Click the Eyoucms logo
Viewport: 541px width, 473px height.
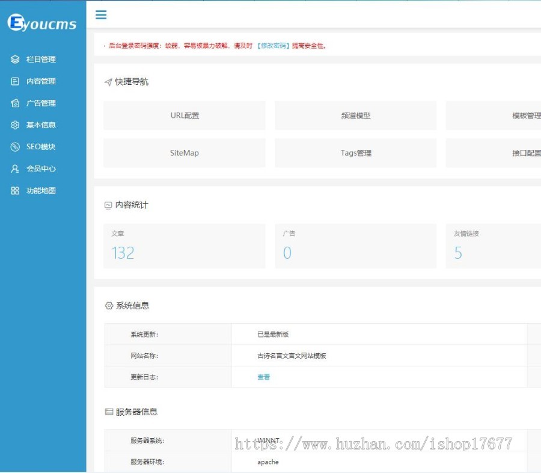pyautogui.click(x=41, y=23)
